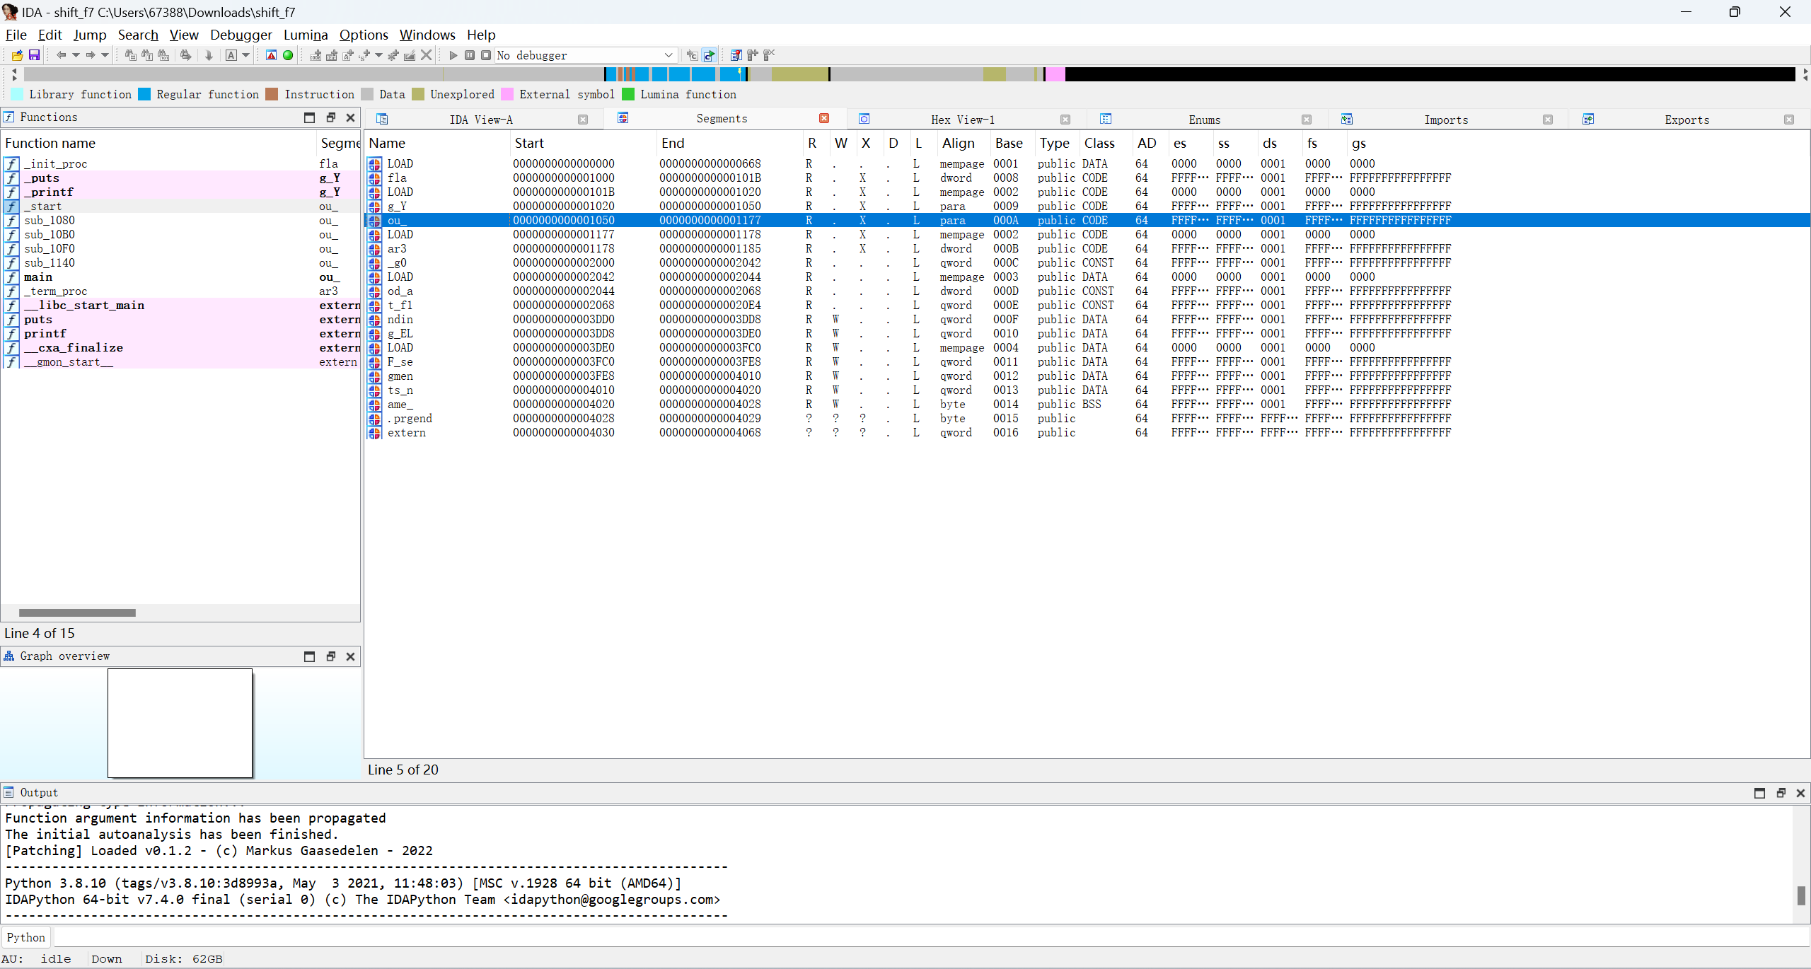Image resolution: width=1811 pixels, height=969 pixels.
Task: Float the Functions panel with undock button
Action: pos(330,117)
